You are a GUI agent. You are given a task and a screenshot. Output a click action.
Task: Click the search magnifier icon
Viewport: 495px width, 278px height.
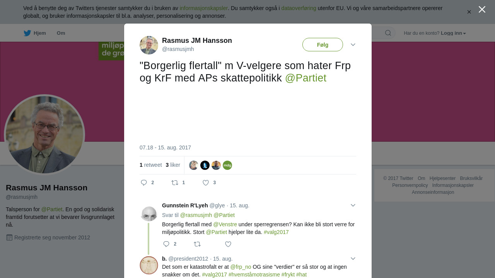(388, 33)
